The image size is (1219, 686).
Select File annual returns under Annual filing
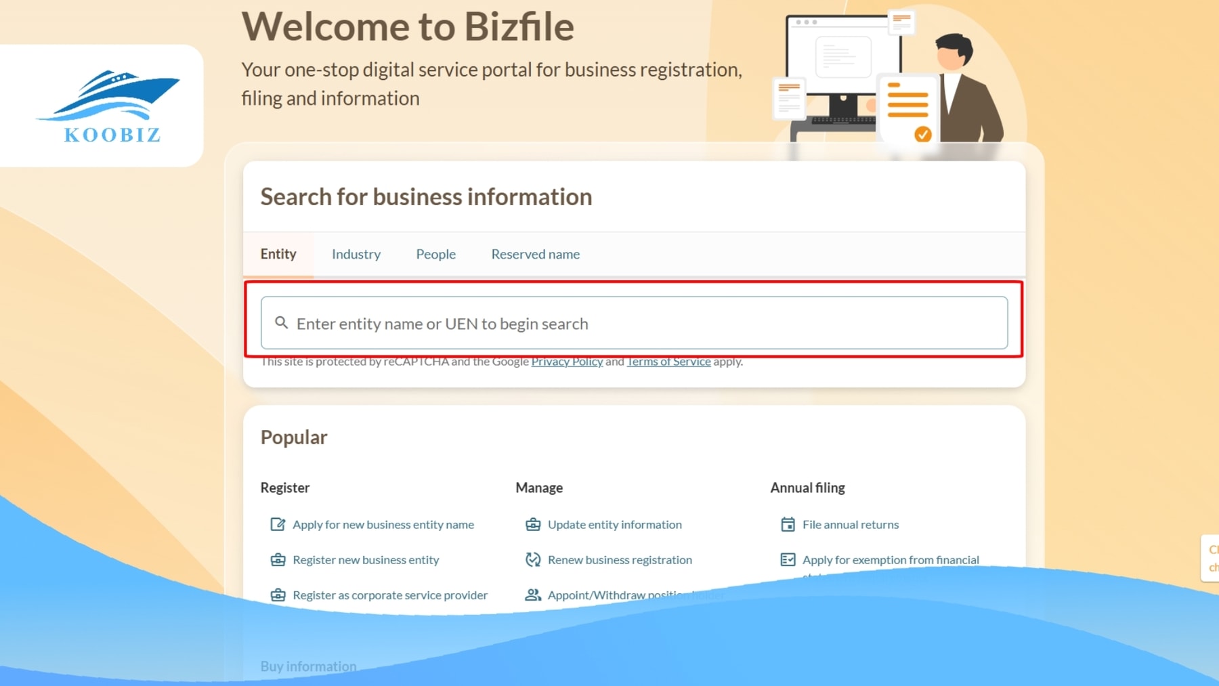849,523
